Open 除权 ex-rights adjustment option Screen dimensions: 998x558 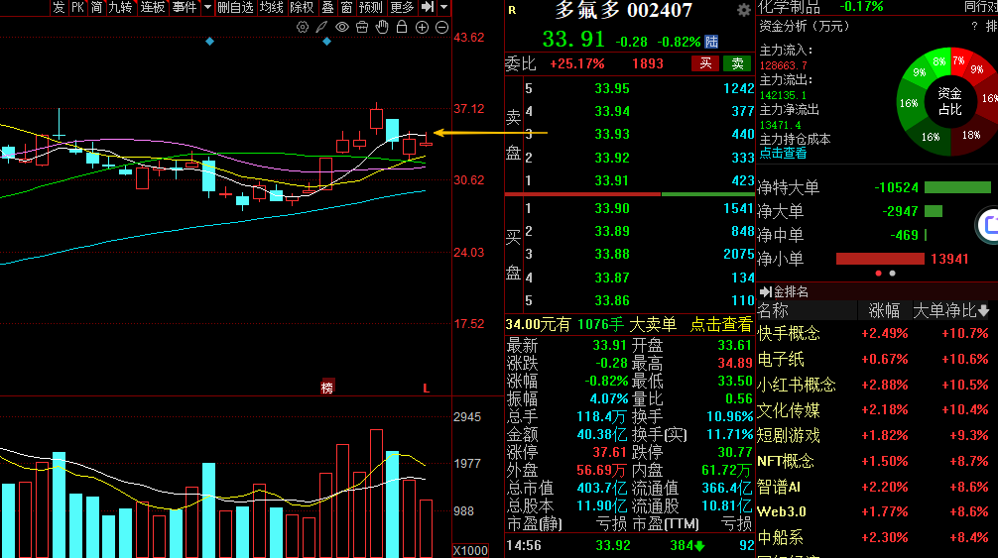[x=302, y=7]
